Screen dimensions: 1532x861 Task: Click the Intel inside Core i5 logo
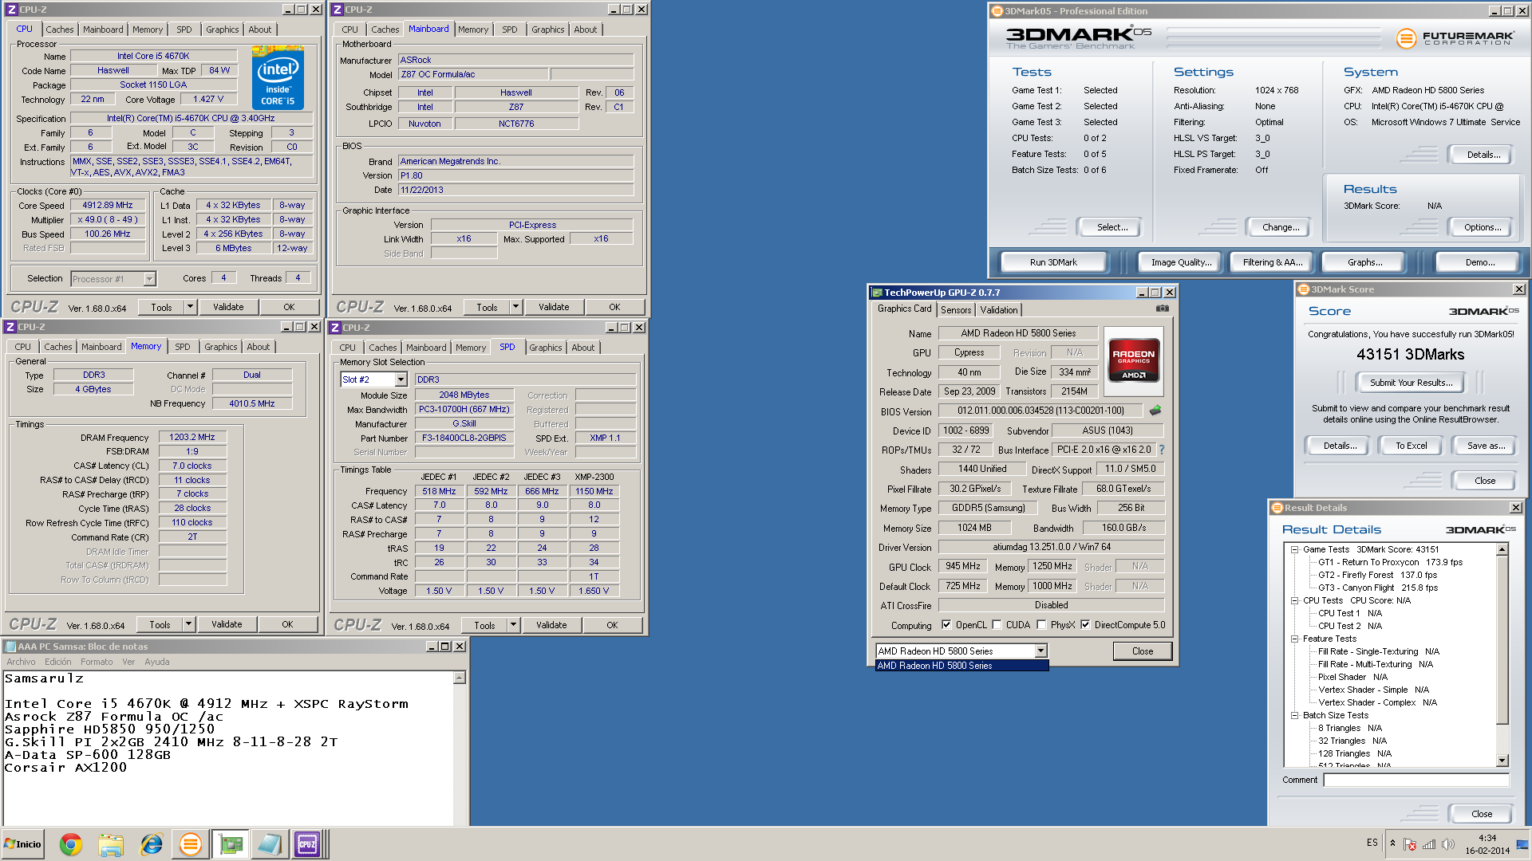tap(278, 78)
